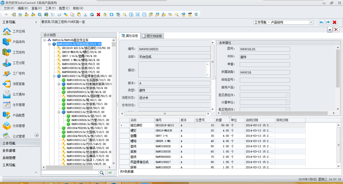Switch to the 图文档信息 tab
This screenshot has height=184, width=343.
pos(152,36)
